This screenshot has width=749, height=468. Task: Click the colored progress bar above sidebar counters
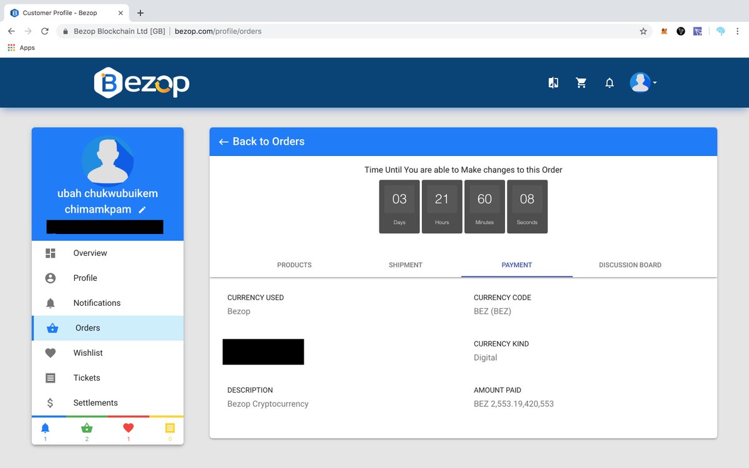(x=107, y=416)
